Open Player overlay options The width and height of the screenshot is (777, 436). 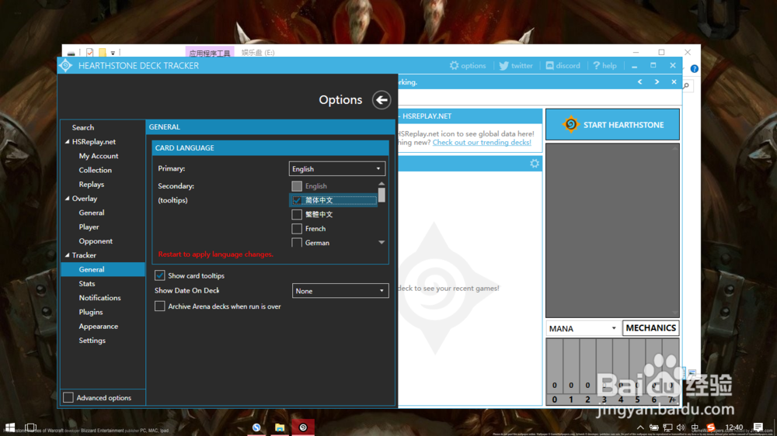tap(89, 227)
